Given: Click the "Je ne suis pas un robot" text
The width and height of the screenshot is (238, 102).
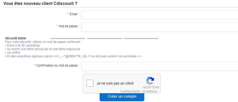Looking at the screenshot, I should coord(115,83).
